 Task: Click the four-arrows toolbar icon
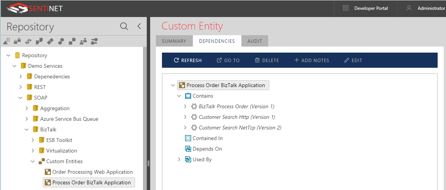coord(28,42)
